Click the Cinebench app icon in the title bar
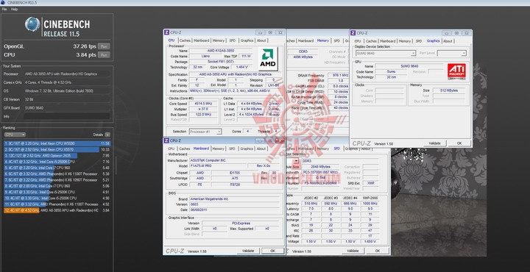 click(3, 2)
